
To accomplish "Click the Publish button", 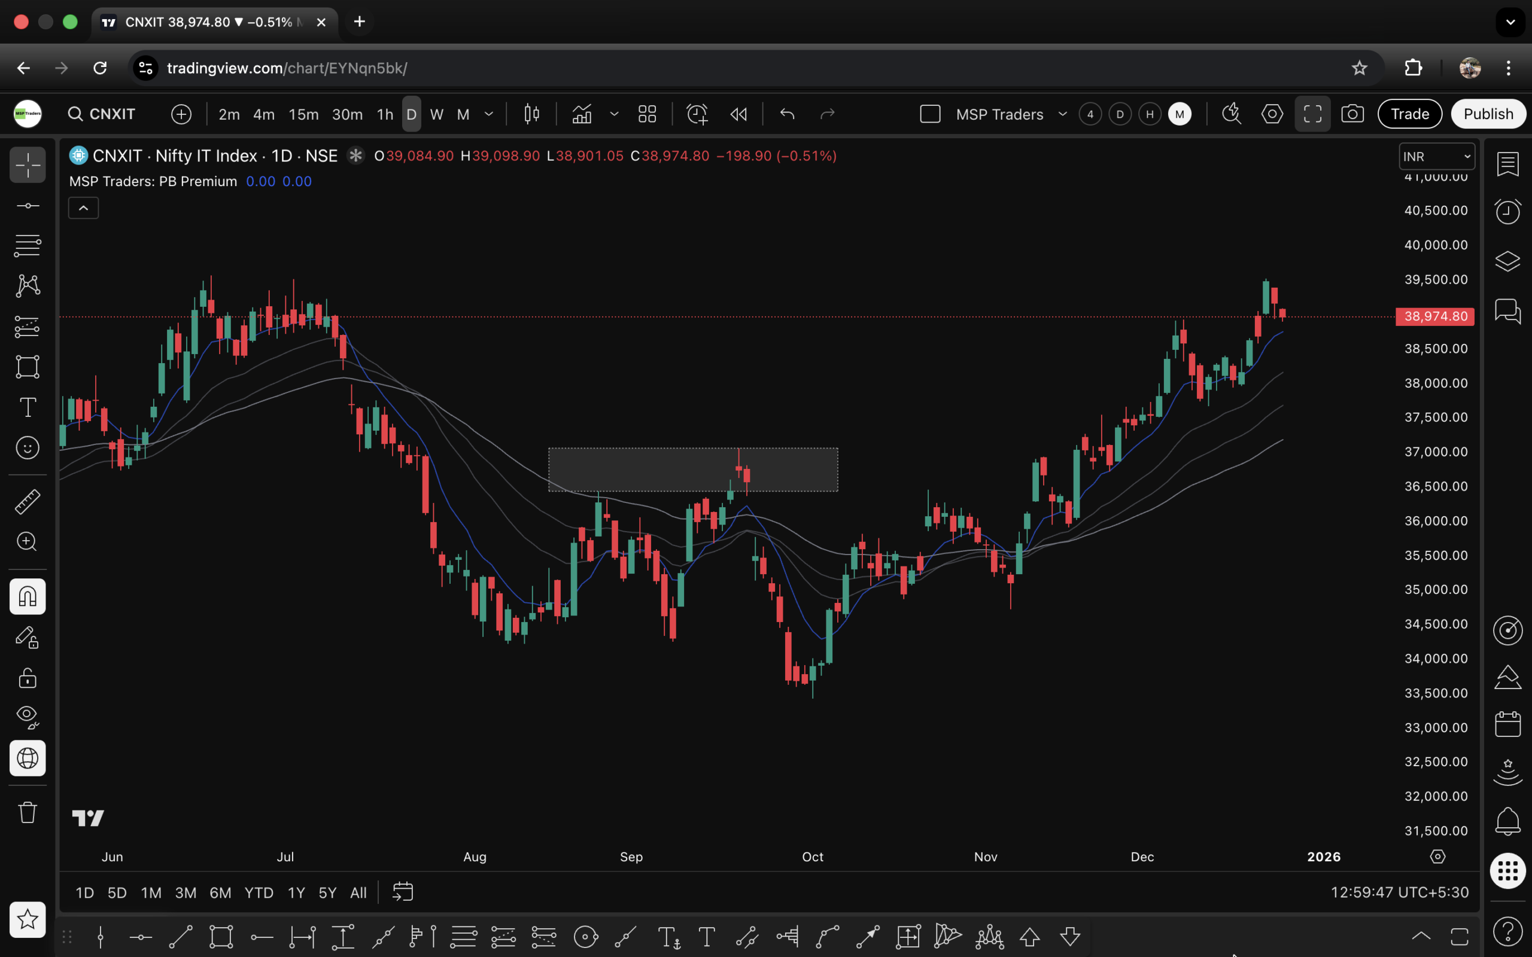I will point(1488,114).
